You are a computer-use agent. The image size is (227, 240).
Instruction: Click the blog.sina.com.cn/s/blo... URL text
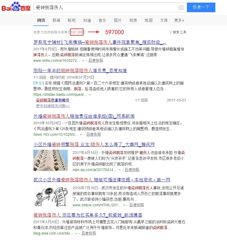tap(53, 233)
